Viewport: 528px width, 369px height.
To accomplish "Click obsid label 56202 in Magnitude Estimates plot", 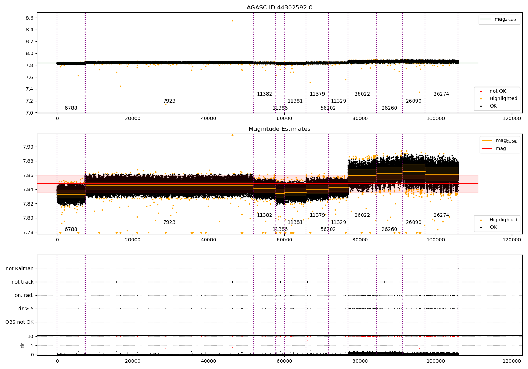I will (x=328, y=229).
